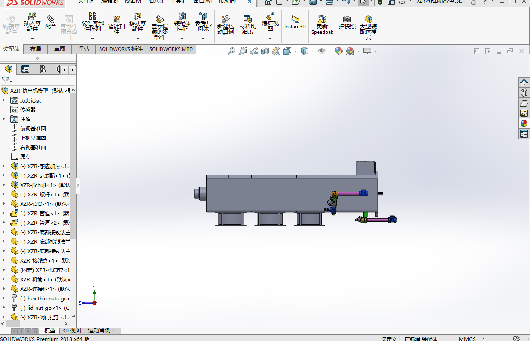
Task: Select 上视基准面 top plane
Action: click(x=33, y=138)
